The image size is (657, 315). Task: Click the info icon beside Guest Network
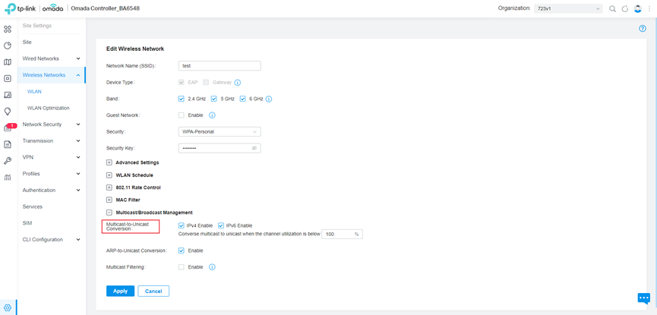pos(212,115)
